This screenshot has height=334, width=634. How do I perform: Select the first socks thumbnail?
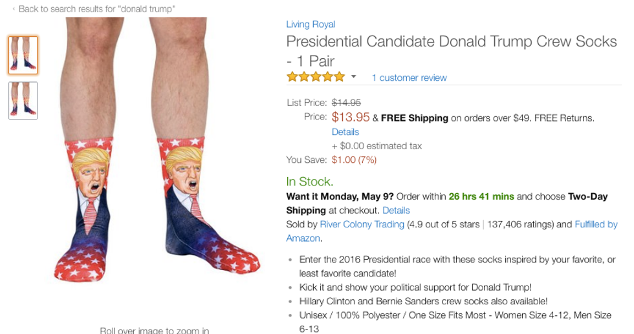point(23,56)
